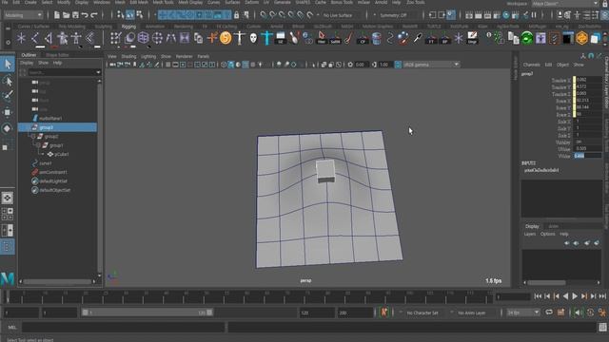This screenshot has height=342, width=609.
Task: Click Go to start of playback range
Action: point(538,296)
